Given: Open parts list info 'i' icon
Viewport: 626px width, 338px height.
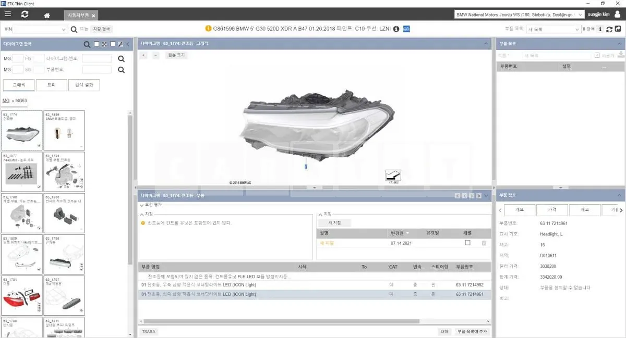Looking at the screenshot, I should [x=600, y=30].
